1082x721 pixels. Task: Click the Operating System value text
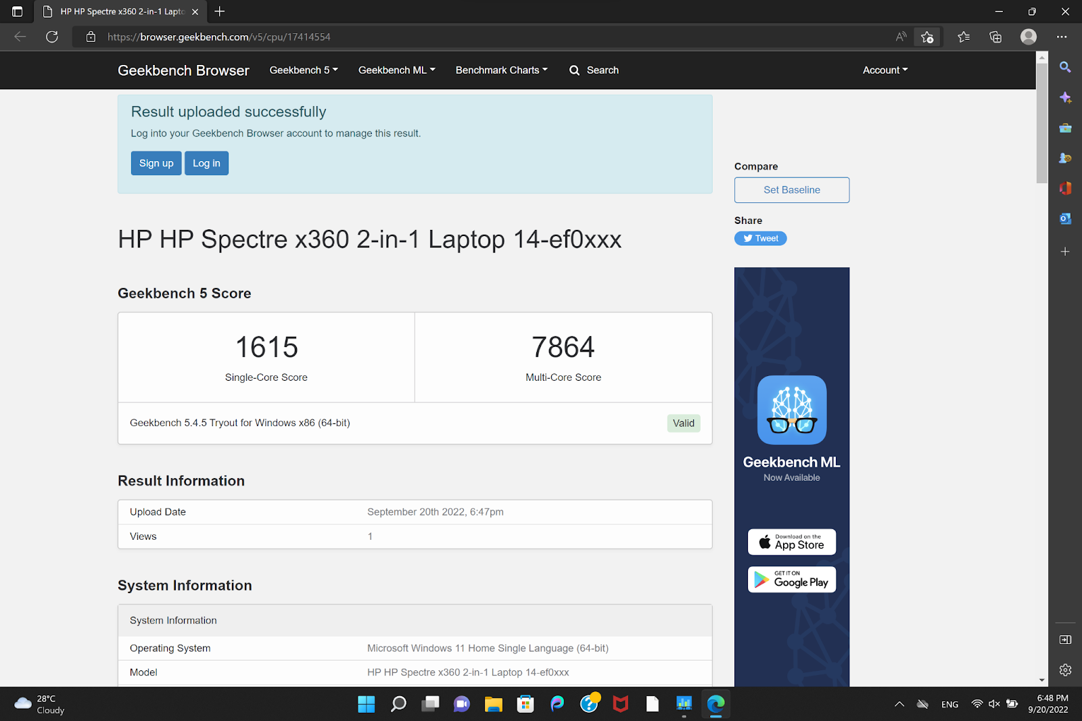[x=488, y=648]
